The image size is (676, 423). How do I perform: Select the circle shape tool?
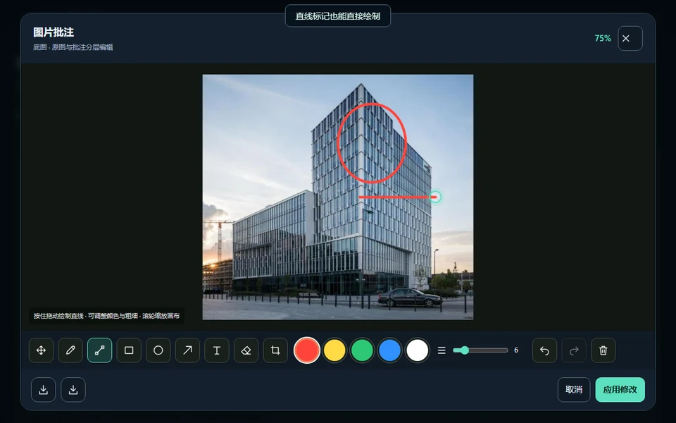click(158, 350)
